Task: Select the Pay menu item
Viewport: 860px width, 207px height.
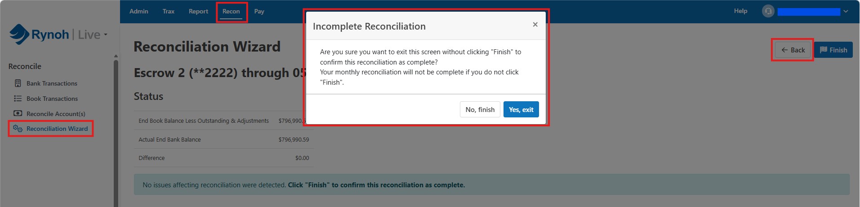Action: pos(259,11)
